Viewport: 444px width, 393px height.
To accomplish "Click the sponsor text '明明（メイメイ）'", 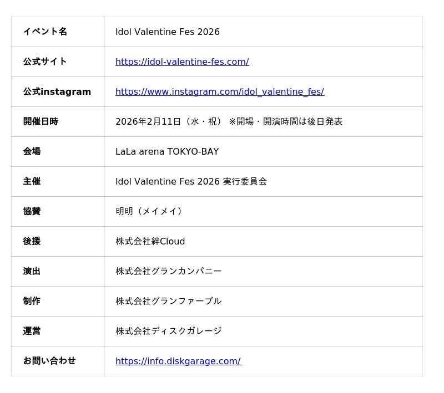I will pos(149,212).
